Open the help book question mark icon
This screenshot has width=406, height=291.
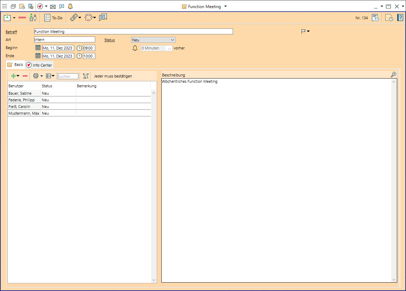click(x=400, y=18)
